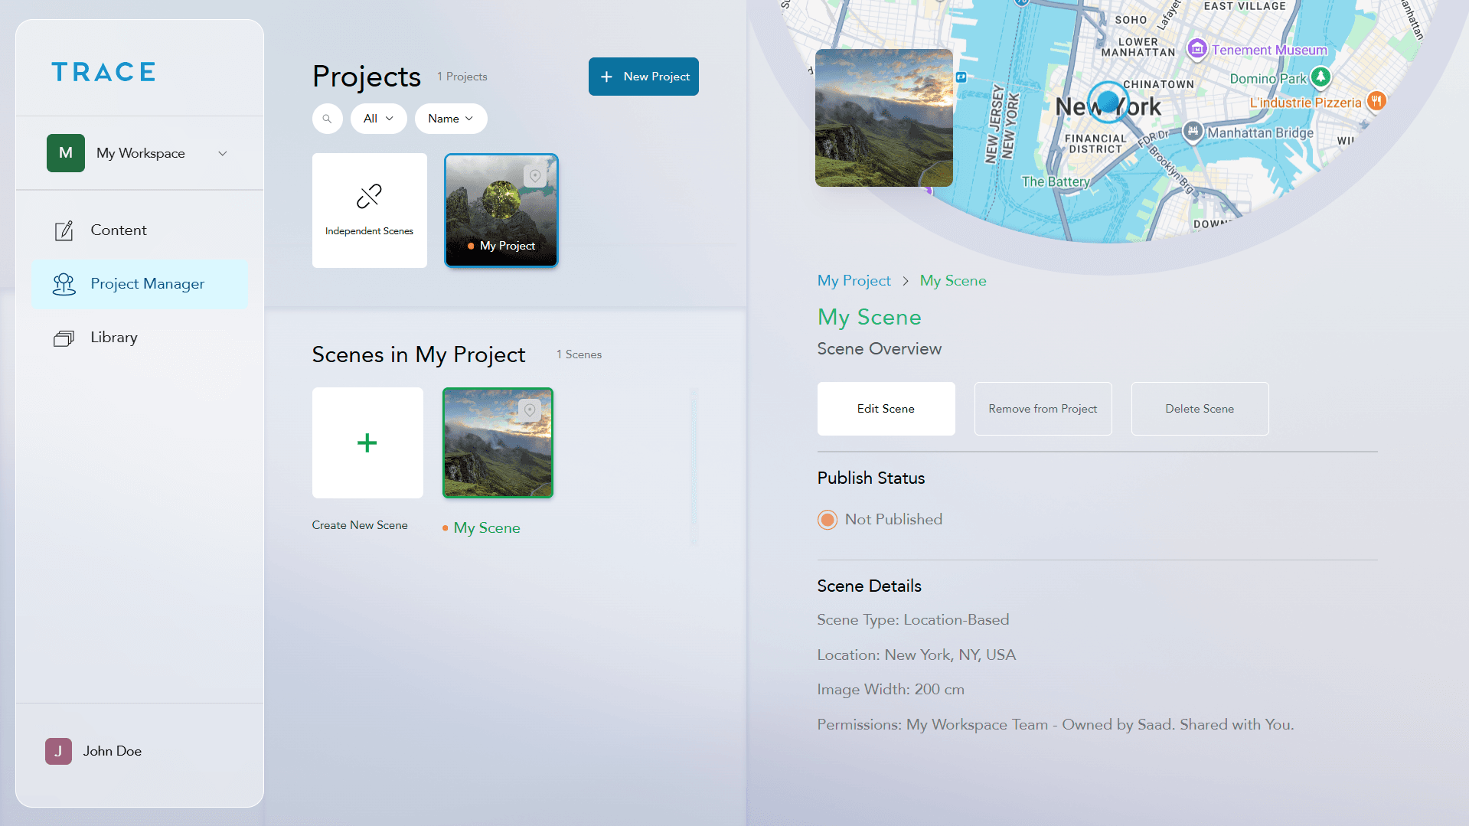The height and width of the screenshot is (826, 1469).
Task: Open Project Manager via its people icon
Action: coord(65,284)
